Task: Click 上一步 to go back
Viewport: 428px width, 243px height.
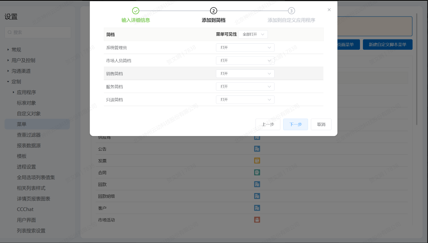Action: pos(268,124)
